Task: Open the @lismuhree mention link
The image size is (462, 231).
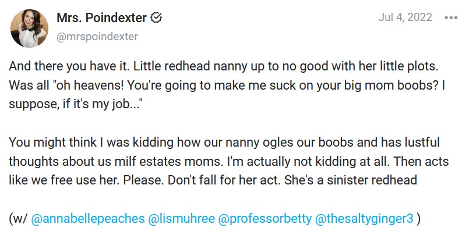Action: coord(182,219)
